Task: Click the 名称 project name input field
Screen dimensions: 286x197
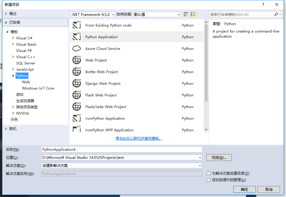Action: (x=122, y=150)
